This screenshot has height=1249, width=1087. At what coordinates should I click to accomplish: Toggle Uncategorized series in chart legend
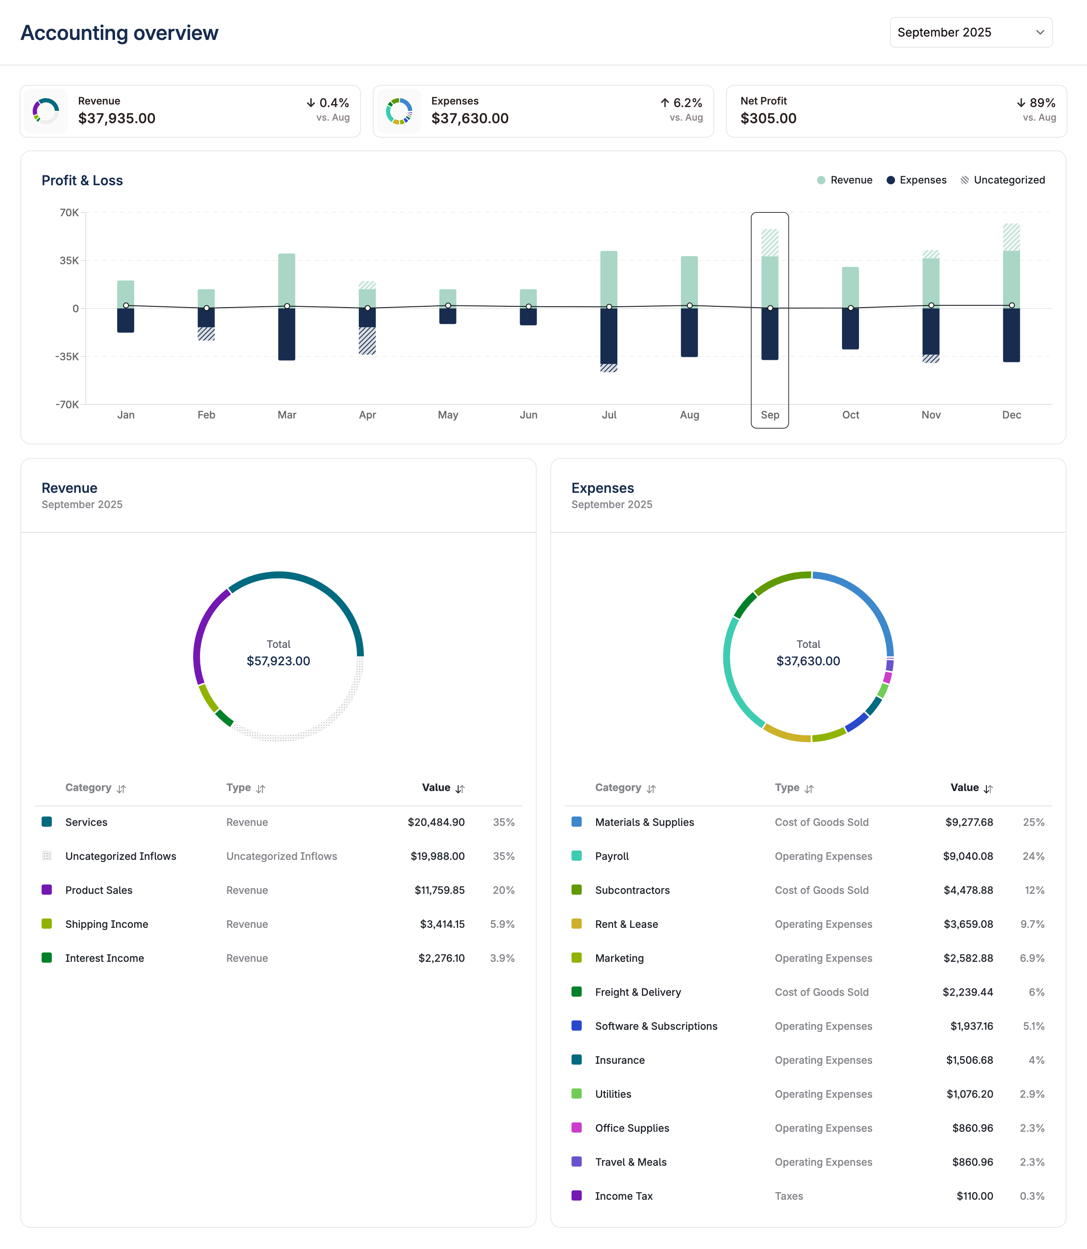tap(1003, 180)
